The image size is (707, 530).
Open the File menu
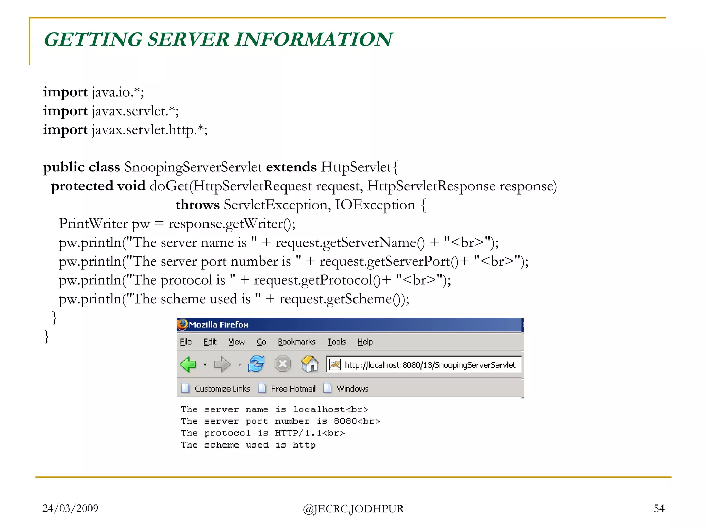[x=185, y=342]
